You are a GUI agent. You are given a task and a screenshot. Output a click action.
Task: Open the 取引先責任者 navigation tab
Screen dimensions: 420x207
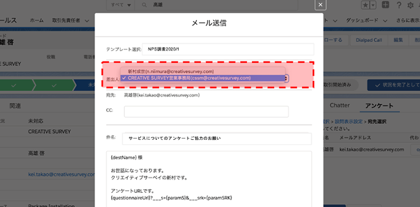pyautogui.click(x=66, y=20)
